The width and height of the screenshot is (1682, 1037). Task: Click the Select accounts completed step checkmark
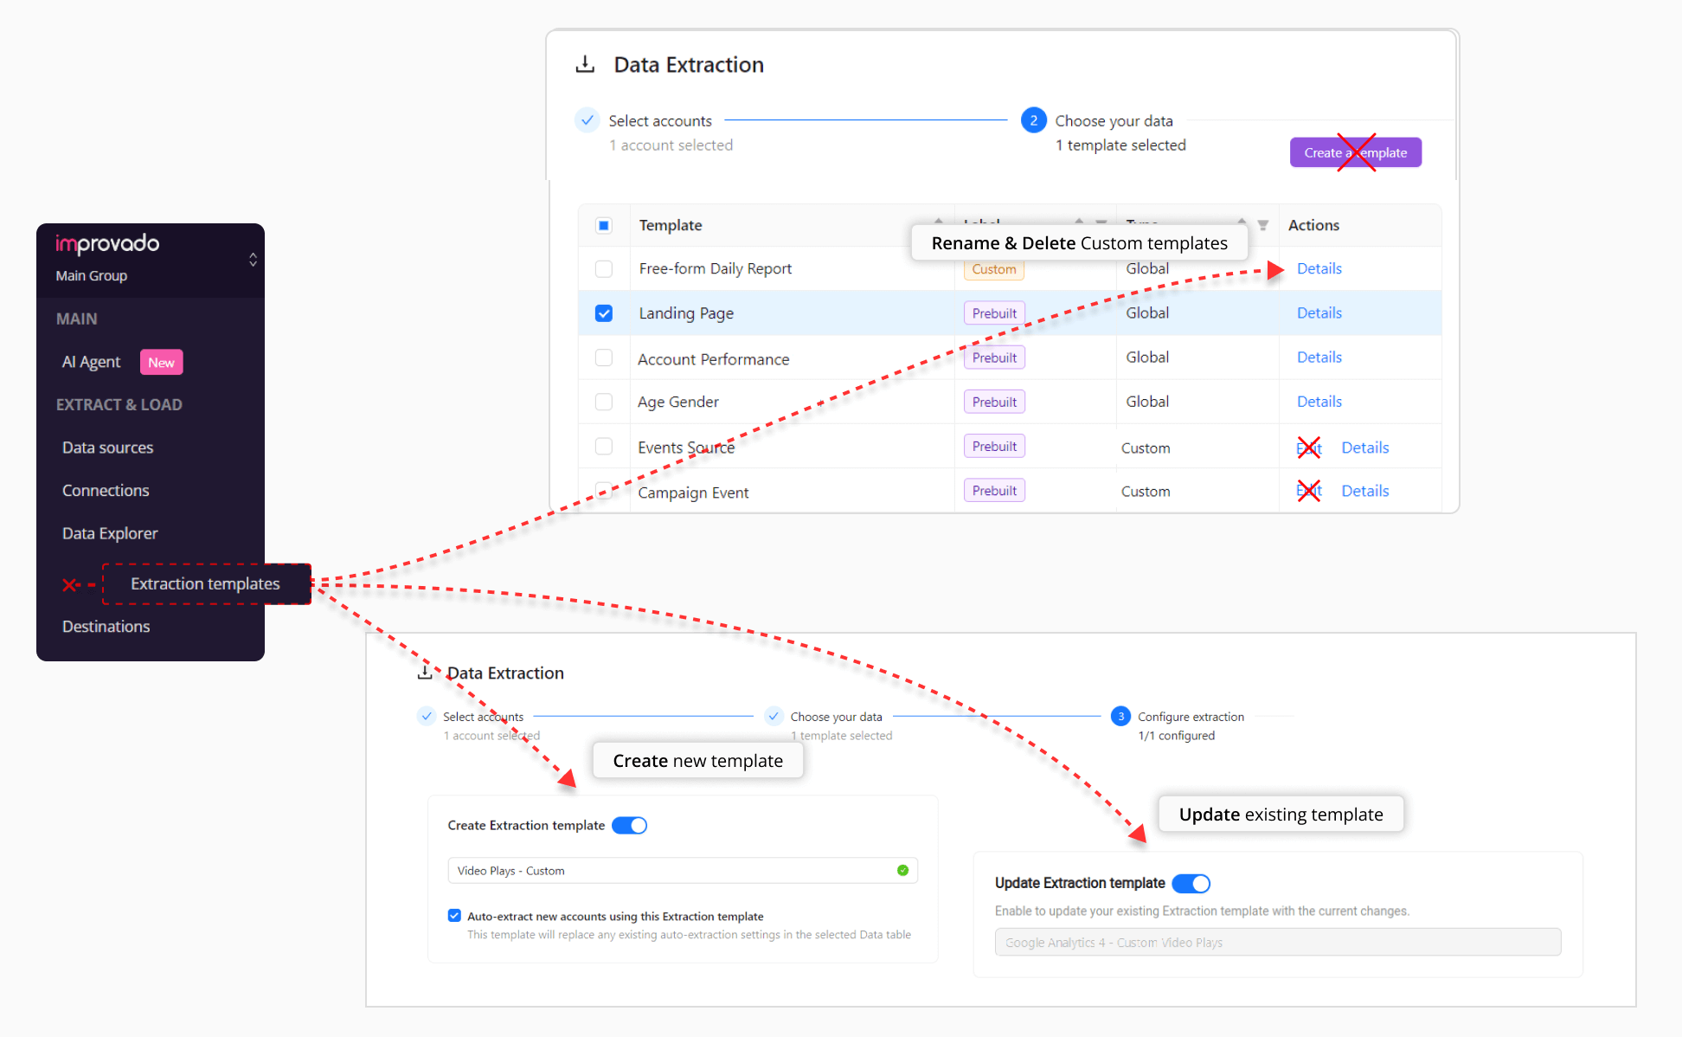pyautogui.click(x=587, y=120)
